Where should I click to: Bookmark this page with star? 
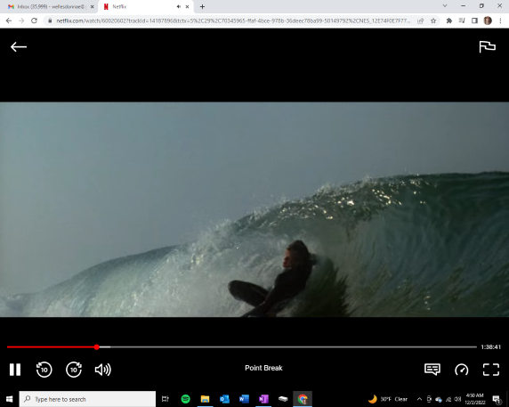tap(433, 20)
